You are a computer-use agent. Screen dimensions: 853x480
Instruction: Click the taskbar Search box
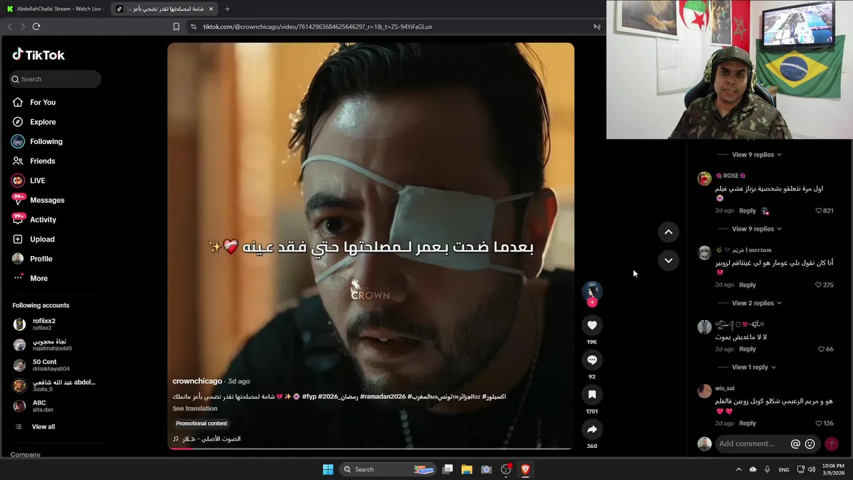point(389,469)
